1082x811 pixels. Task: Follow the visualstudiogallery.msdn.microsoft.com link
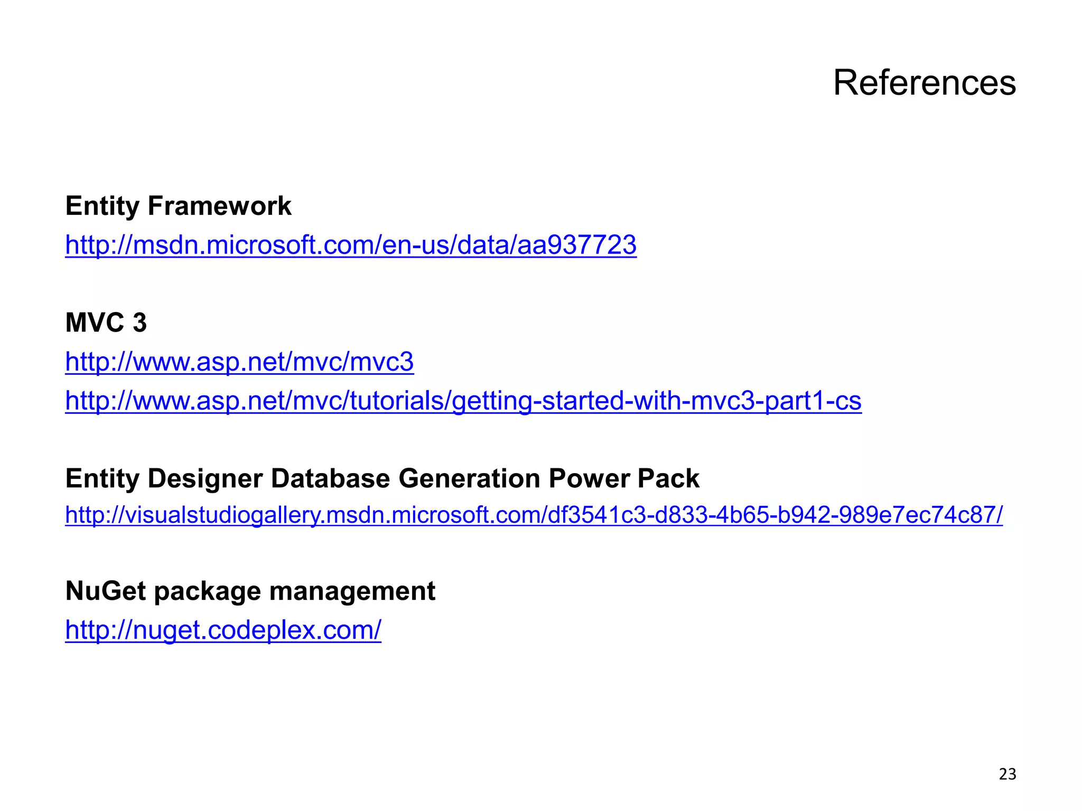coord(534,514)
